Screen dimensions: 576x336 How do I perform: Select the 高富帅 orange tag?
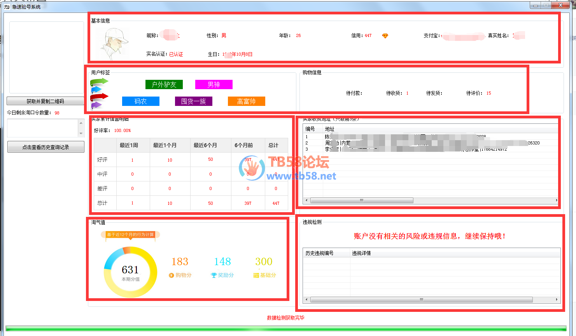click(247, 101)
